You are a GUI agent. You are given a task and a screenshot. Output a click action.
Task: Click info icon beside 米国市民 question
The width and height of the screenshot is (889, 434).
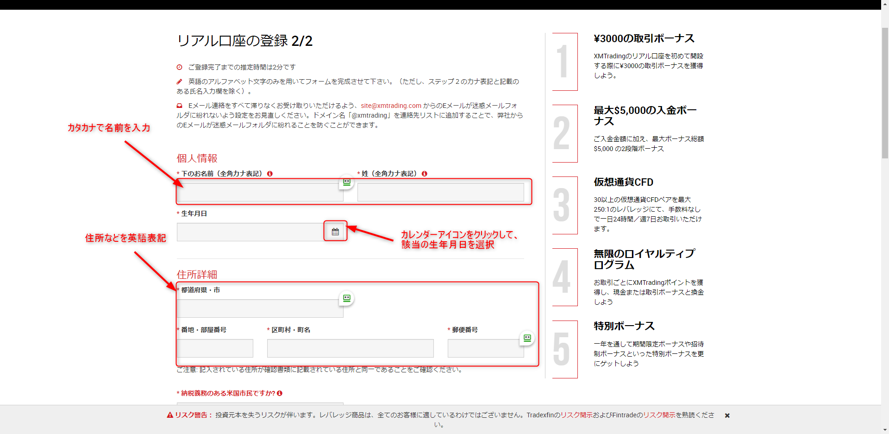click(x=280, y=393)
